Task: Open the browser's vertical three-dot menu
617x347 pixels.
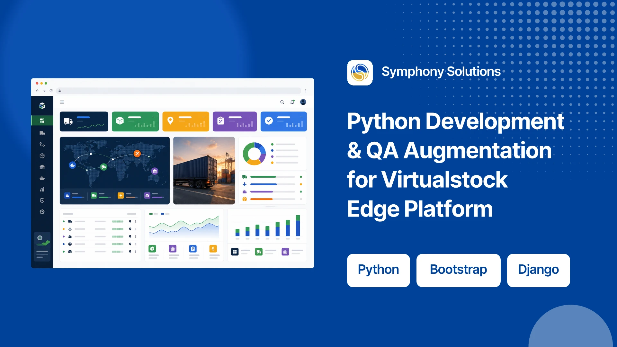Action: point(306,91)
